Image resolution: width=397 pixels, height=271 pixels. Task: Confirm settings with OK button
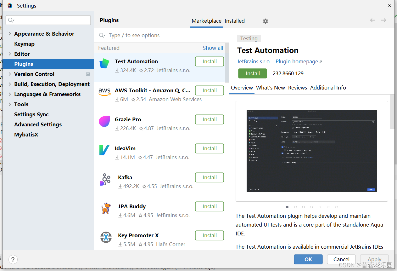pyautogui.click(x=308, y=259)
